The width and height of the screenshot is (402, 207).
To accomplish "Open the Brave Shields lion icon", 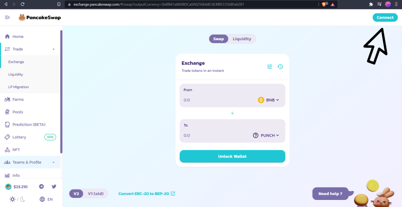I will tap(324, 4).
